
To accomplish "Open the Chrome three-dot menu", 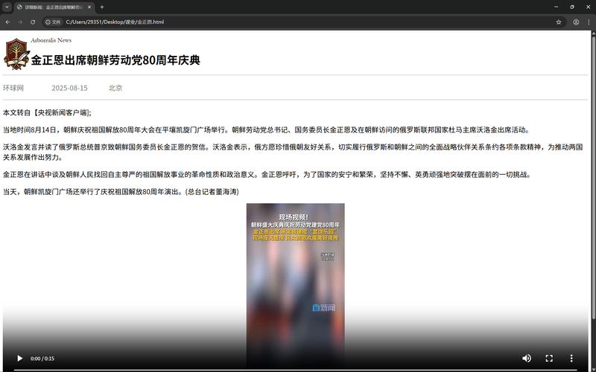I will point(588,22).
